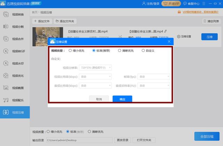Open the 注册/登录 account link
Screen dimensions: 223x146
tap(154, 4)
